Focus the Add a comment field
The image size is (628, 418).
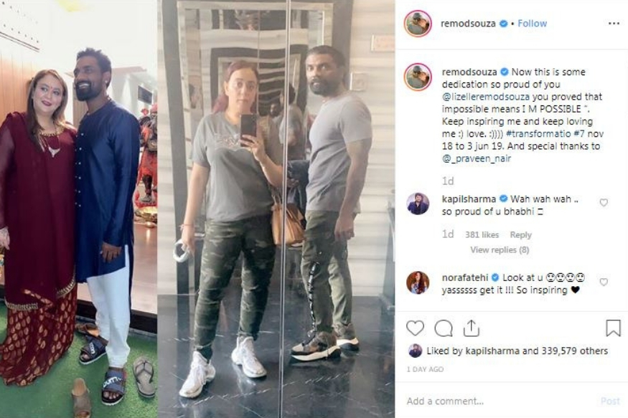click(x=501, y=401)
